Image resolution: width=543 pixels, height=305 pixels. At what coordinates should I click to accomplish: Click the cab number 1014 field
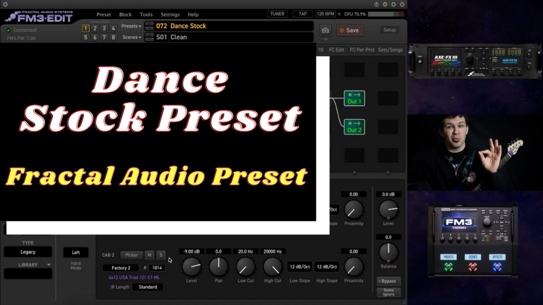[x=157, y=268]
